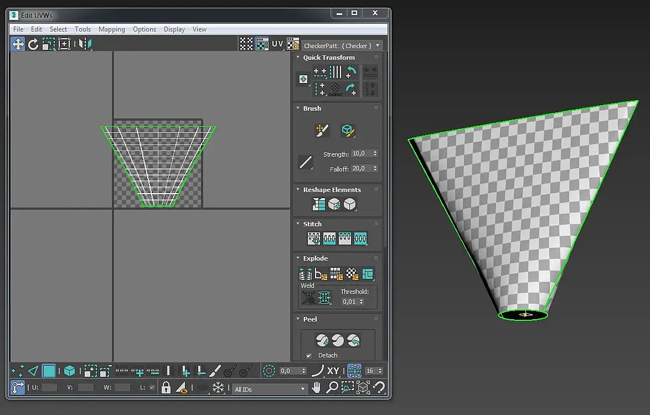Click the UV plane button
The image size is (650, 415).
[277, 44]
